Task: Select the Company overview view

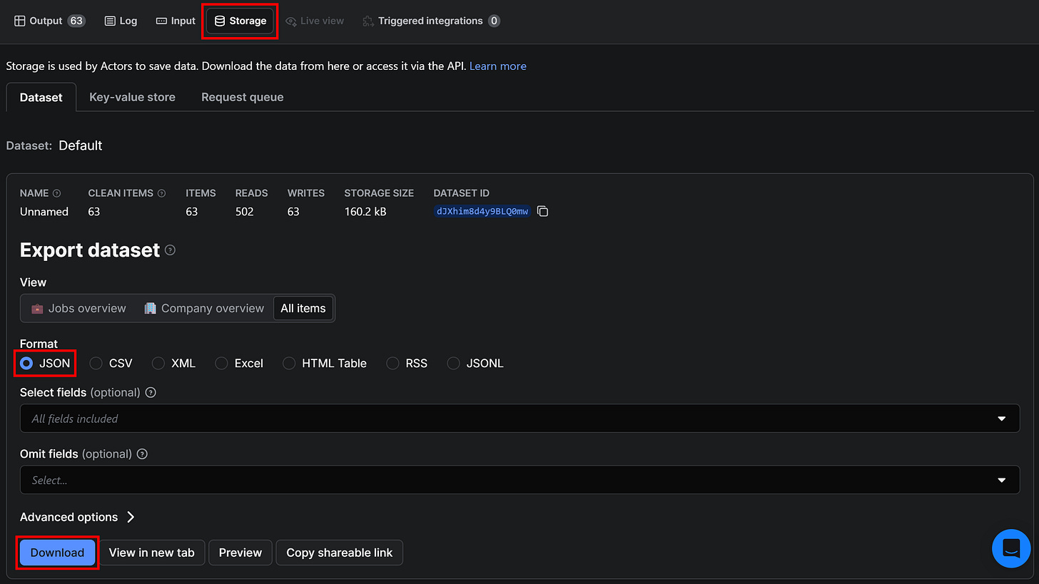Action: (204, 308)
